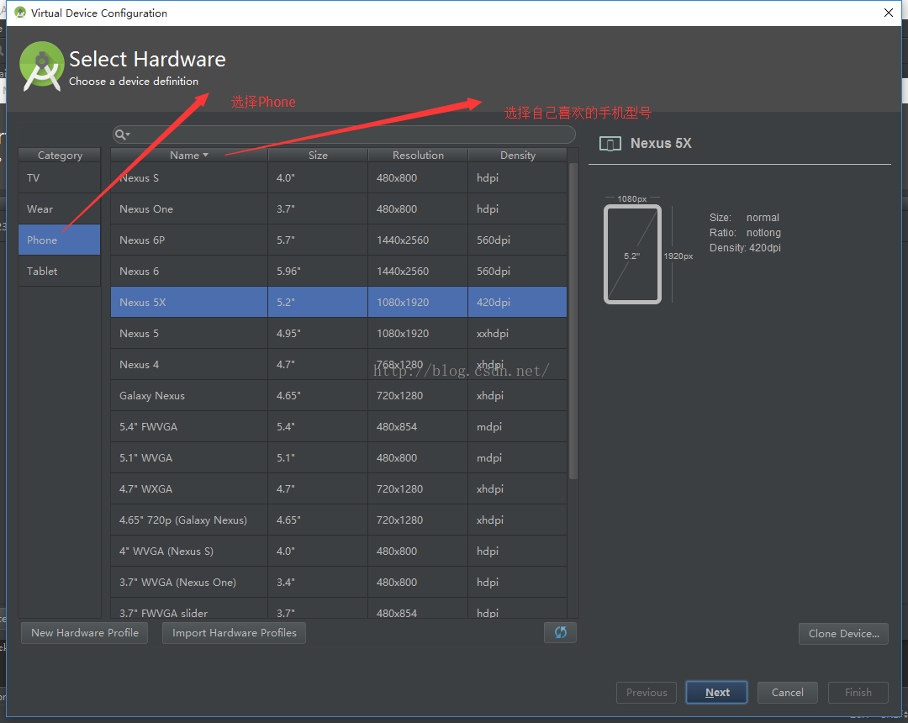Select the 5.4" FWVGA device row
Image resolution: width=908 pixels, height=723 pixels.
pos(339,426)
